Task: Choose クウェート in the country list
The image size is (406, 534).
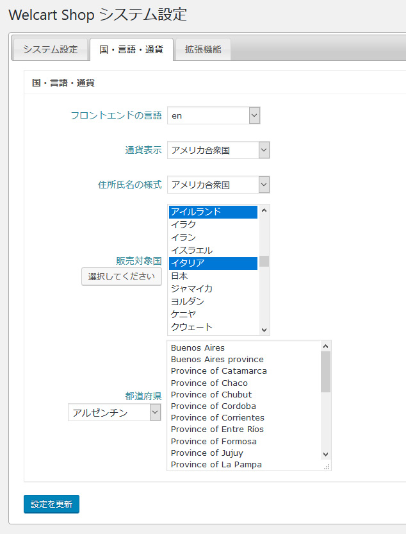Action: click(x=213, y=327)
